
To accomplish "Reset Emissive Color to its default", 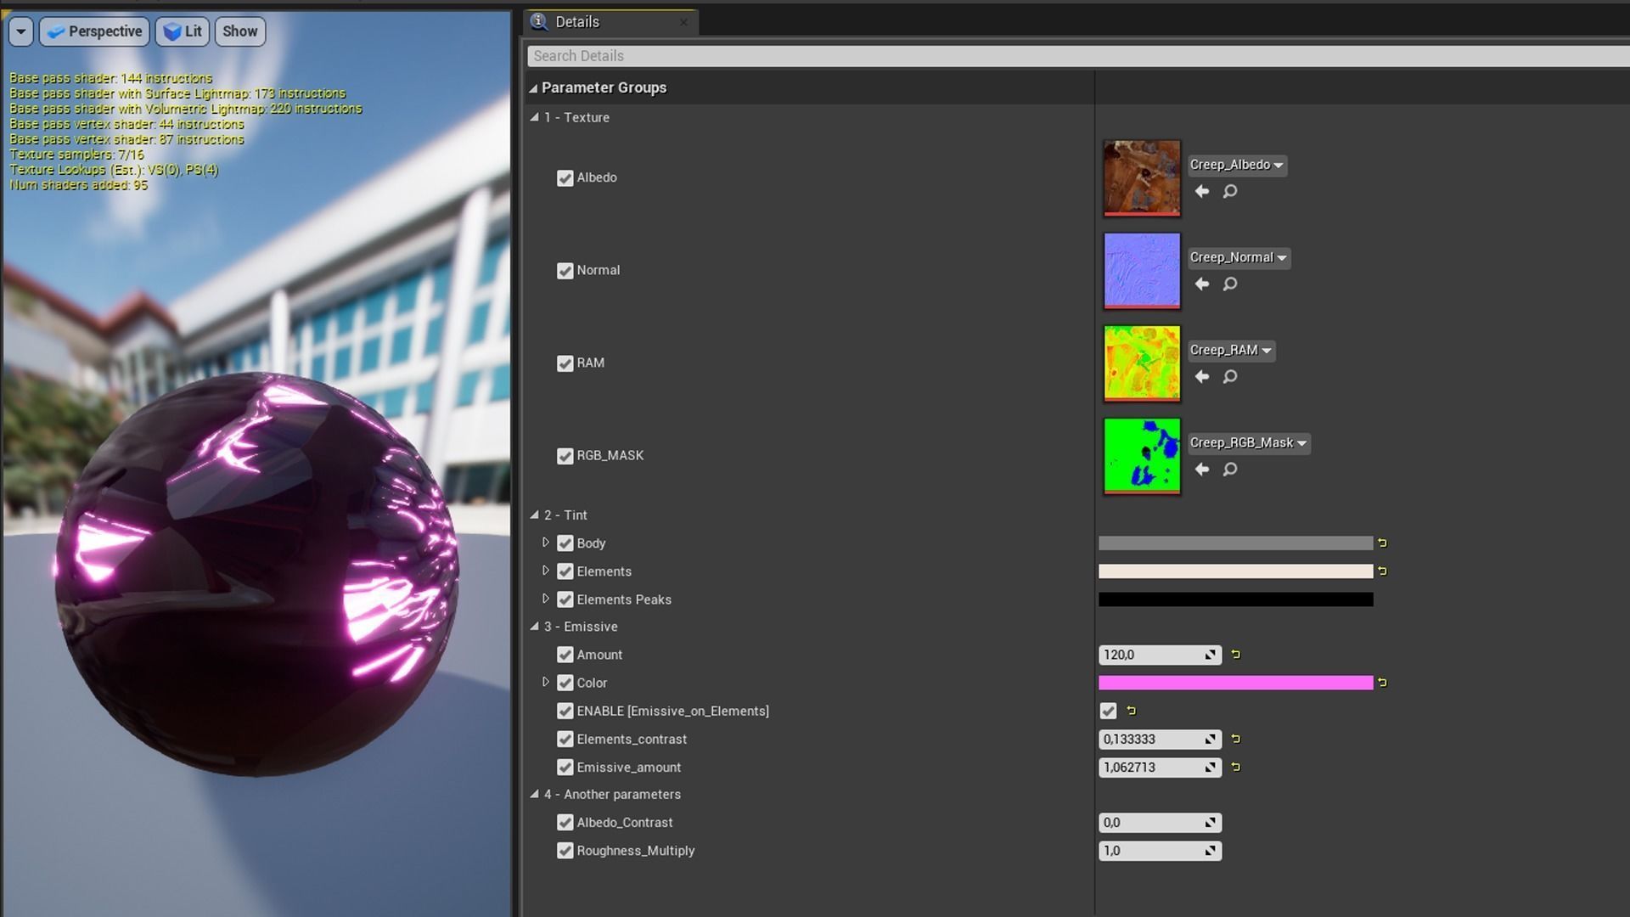I will [1382, 683].
